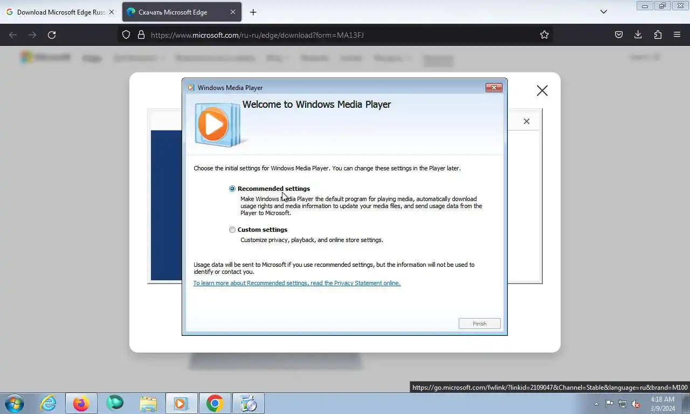Click the tracking protection shield icon
Viewport: 690px width, 414px height.
pos(126,35)
